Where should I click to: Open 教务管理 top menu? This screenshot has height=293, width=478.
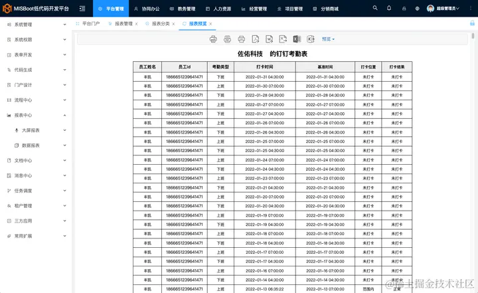(183, 9)
